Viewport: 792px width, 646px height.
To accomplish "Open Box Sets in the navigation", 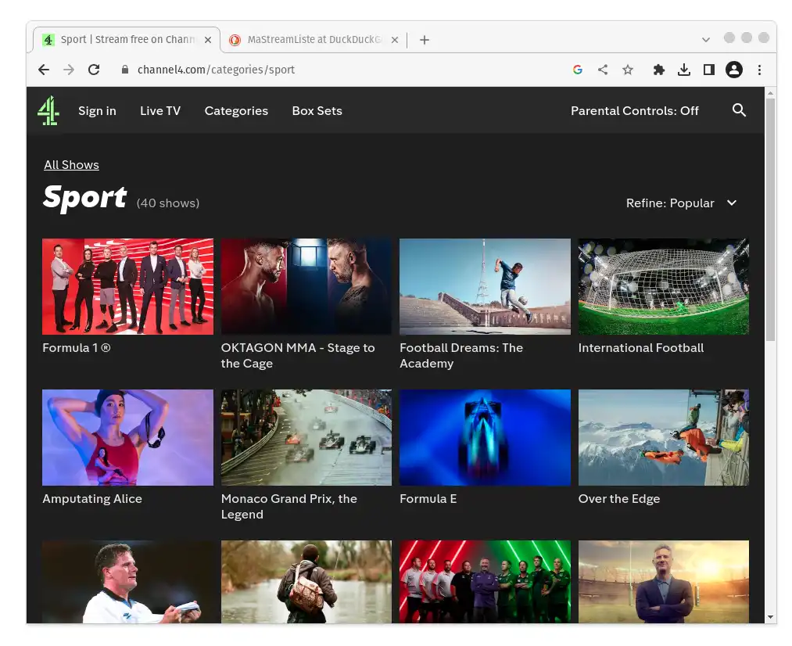I will pyautogui.click(x=317, y=110).
